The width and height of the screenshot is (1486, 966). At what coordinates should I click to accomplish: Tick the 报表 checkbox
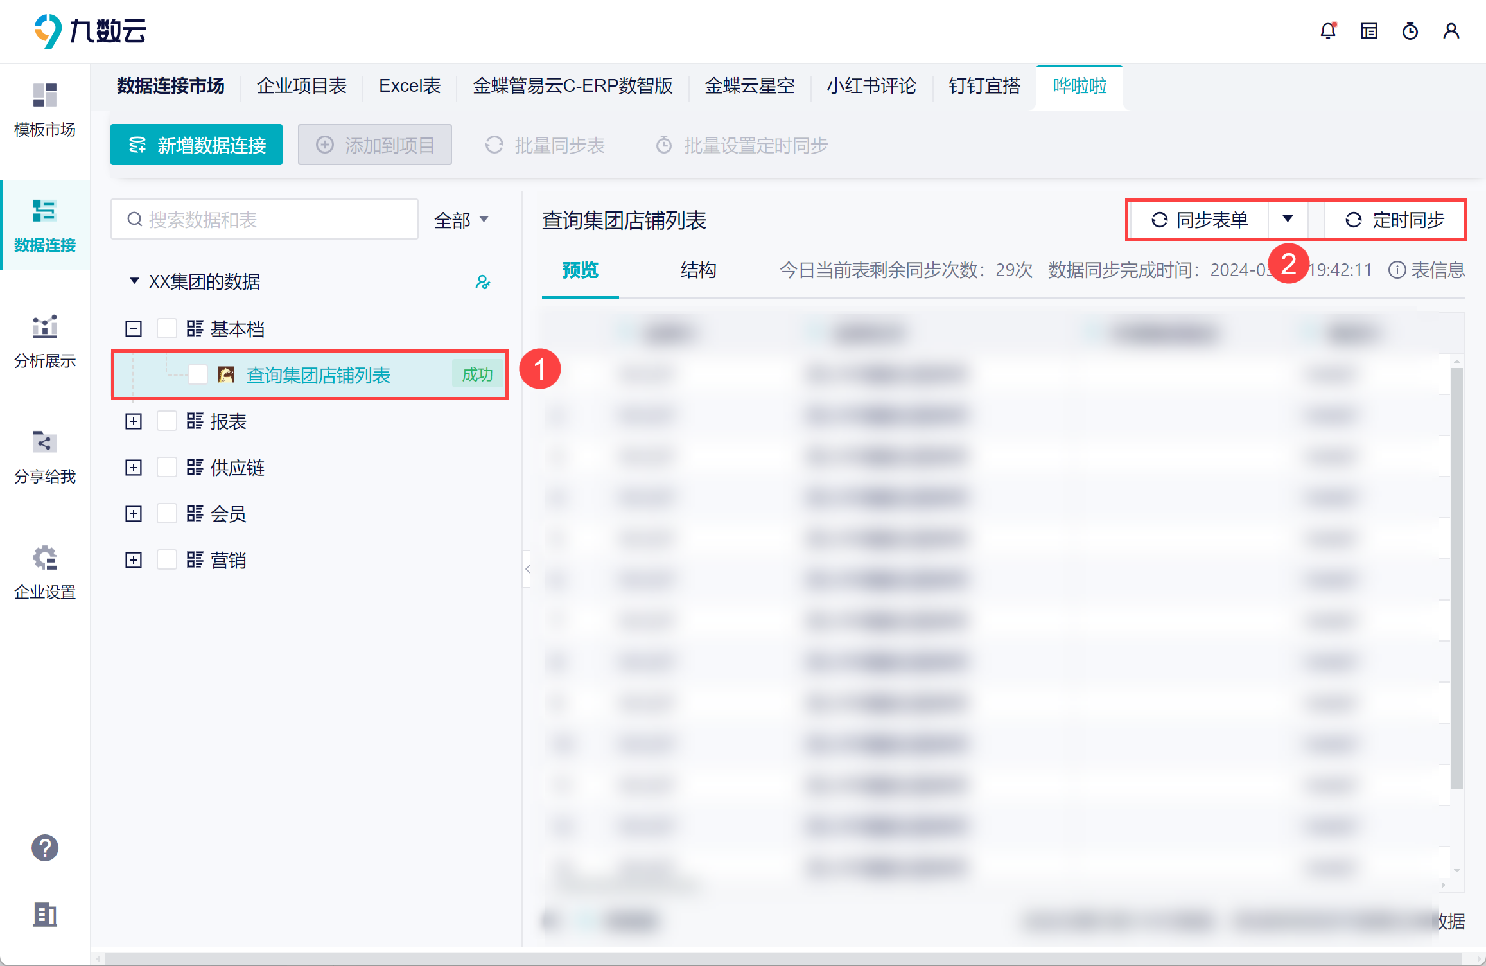[167, 421]
